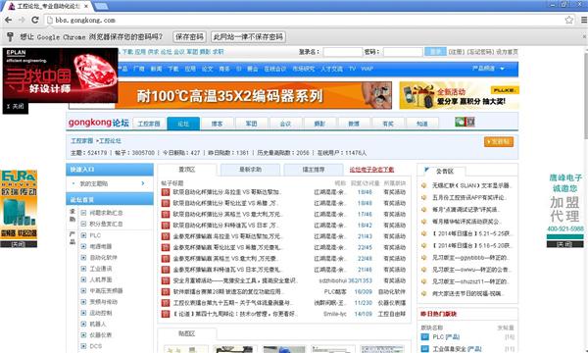Select the 博客 tab
The image size is (588, 353).
click(x=218, y=124)
